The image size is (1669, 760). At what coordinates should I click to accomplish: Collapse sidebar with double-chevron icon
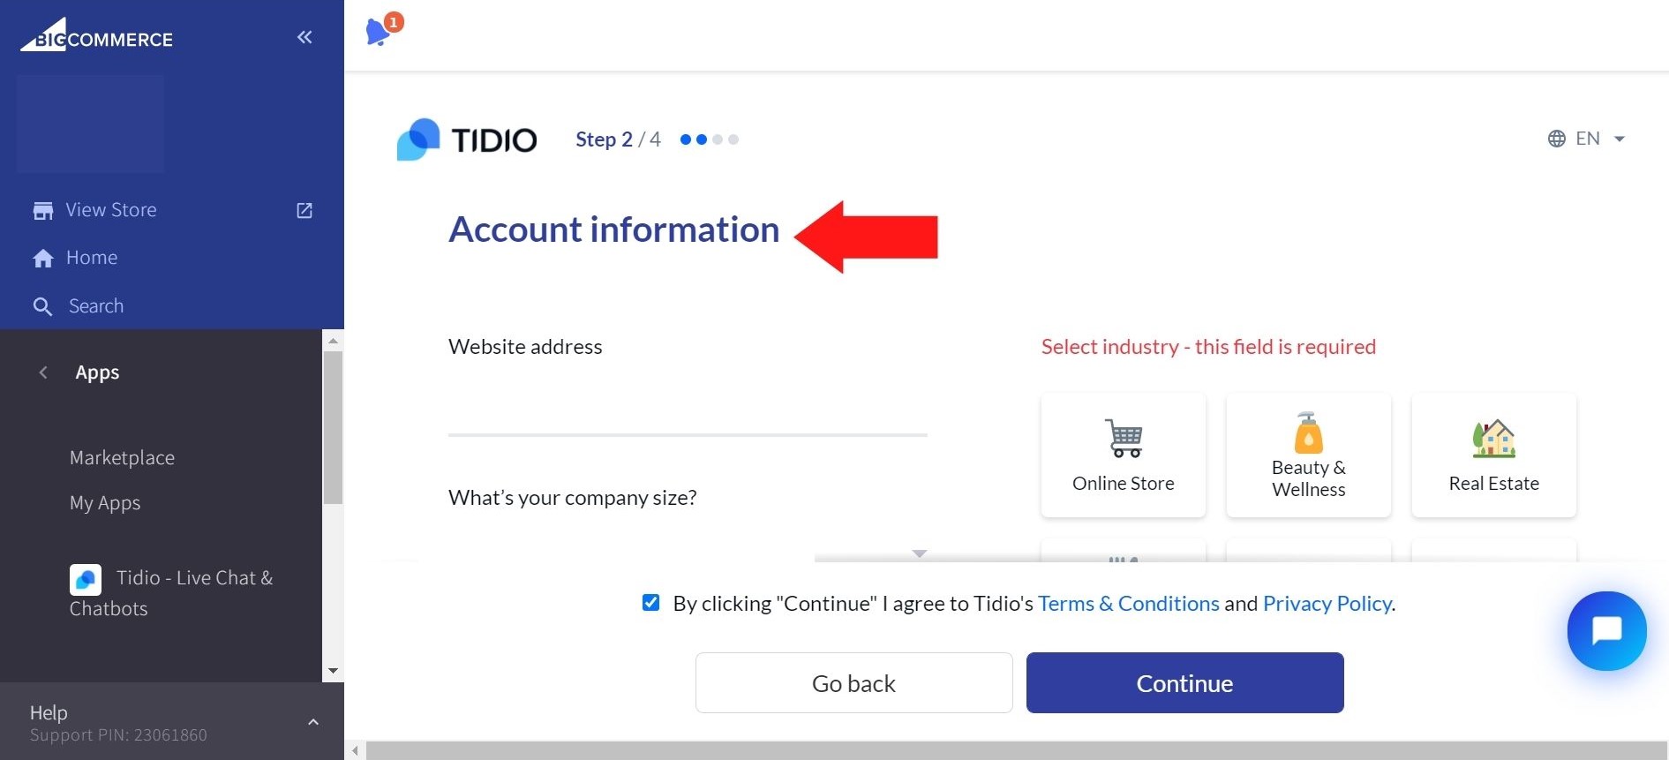[304, 37]
